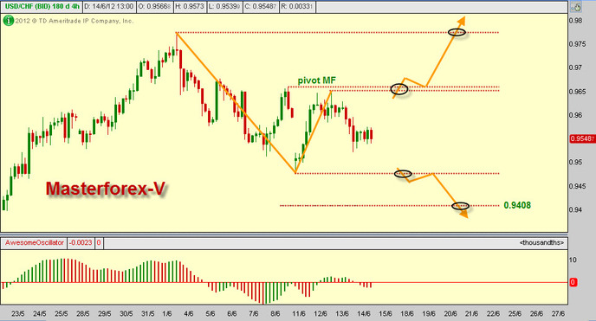Screen dimensions: 596x321
Task: Click the oscillator value -0.0023 box
Action: coord(81,243)
